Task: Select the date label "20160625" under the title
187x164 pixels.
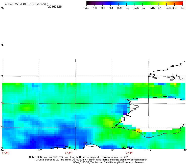Action: 55,7
